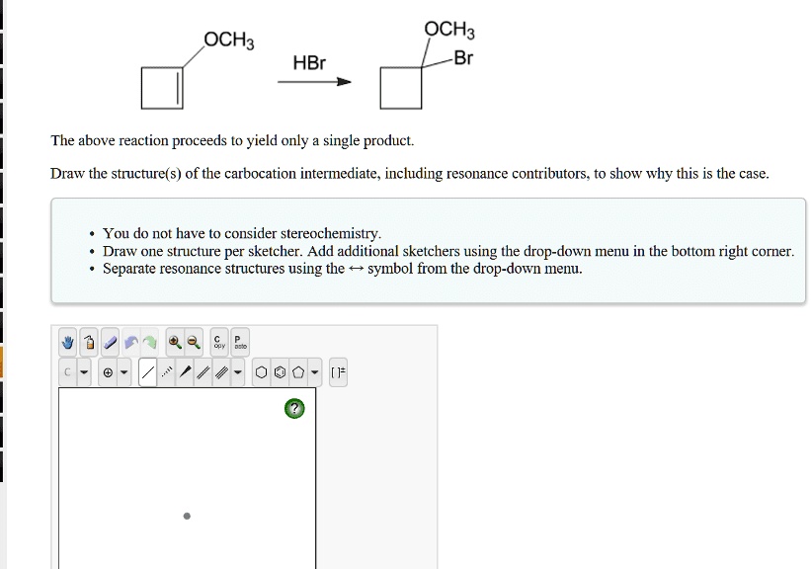Select the cyclopentane ring template
Image resolution: width=811 pixels, height=569 pixels.
[298, 371]
